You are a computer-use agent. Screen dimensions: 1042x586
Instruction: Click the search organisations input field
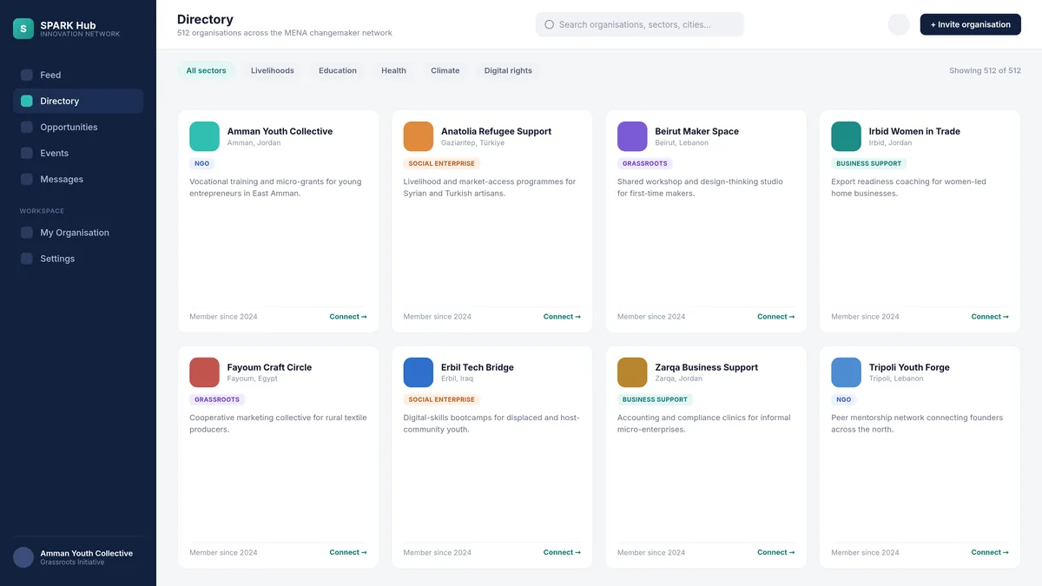(x=640, y=24)
